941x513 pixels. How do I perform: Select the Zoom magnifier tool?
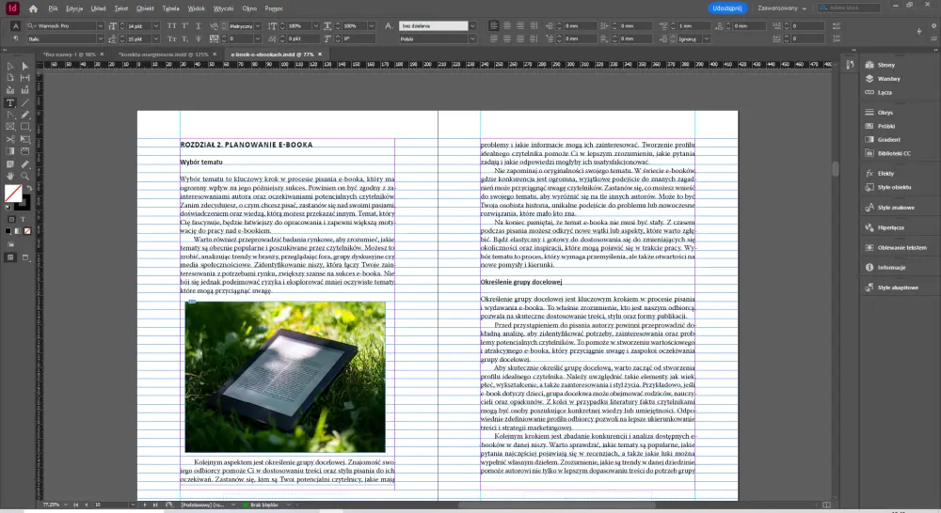tap(24, 175)
